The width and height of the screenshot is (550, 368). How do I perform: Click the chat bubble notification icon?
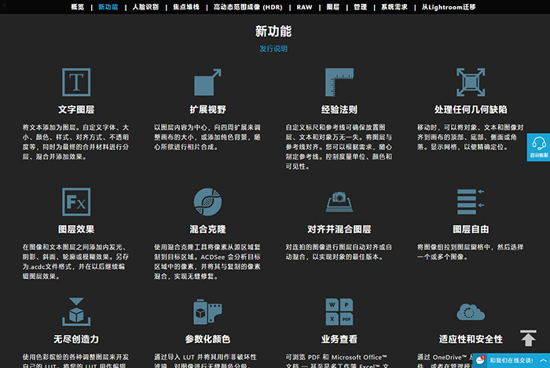coord(480,360)
